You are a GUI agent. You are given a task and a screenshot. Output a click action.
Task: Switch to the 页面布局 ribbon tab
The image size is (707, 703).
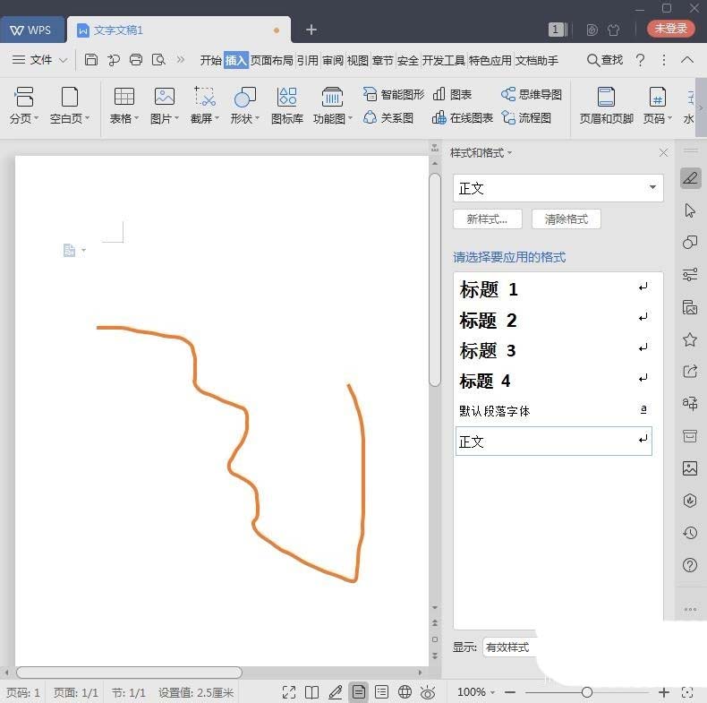pyautogui.click(x=271, y=60)
